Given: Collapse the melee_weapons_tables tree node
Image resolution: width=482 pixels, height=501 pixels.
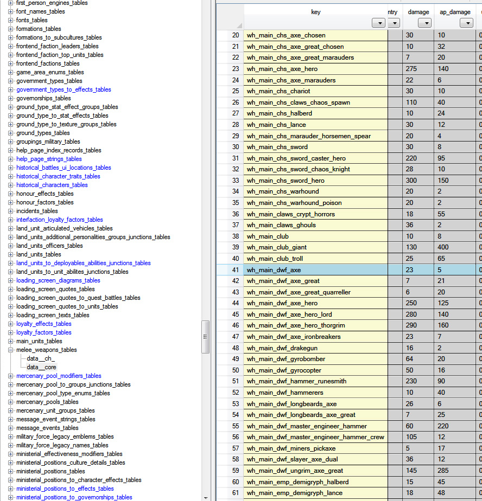Looking at the screenshot, I should pos(10,350).
